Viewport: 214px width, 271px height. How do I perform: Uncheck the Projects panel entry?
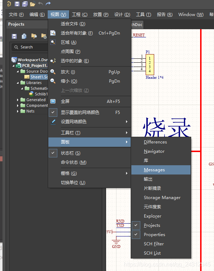click(x=136, y=225)
